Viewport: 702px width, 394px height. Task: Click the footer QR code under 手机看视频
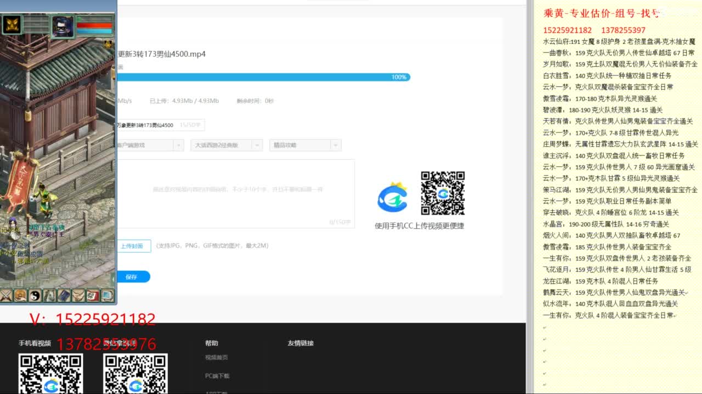tap(50, 374)
